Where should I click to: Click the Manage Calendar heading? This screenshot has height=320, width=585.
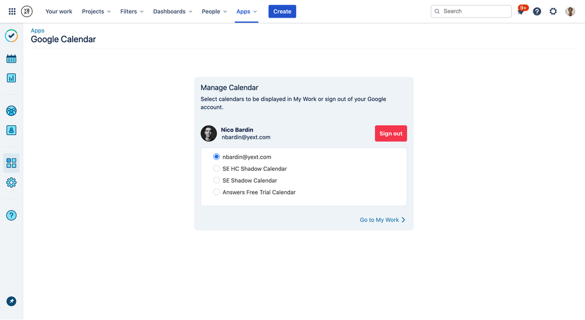click(229, 88)
